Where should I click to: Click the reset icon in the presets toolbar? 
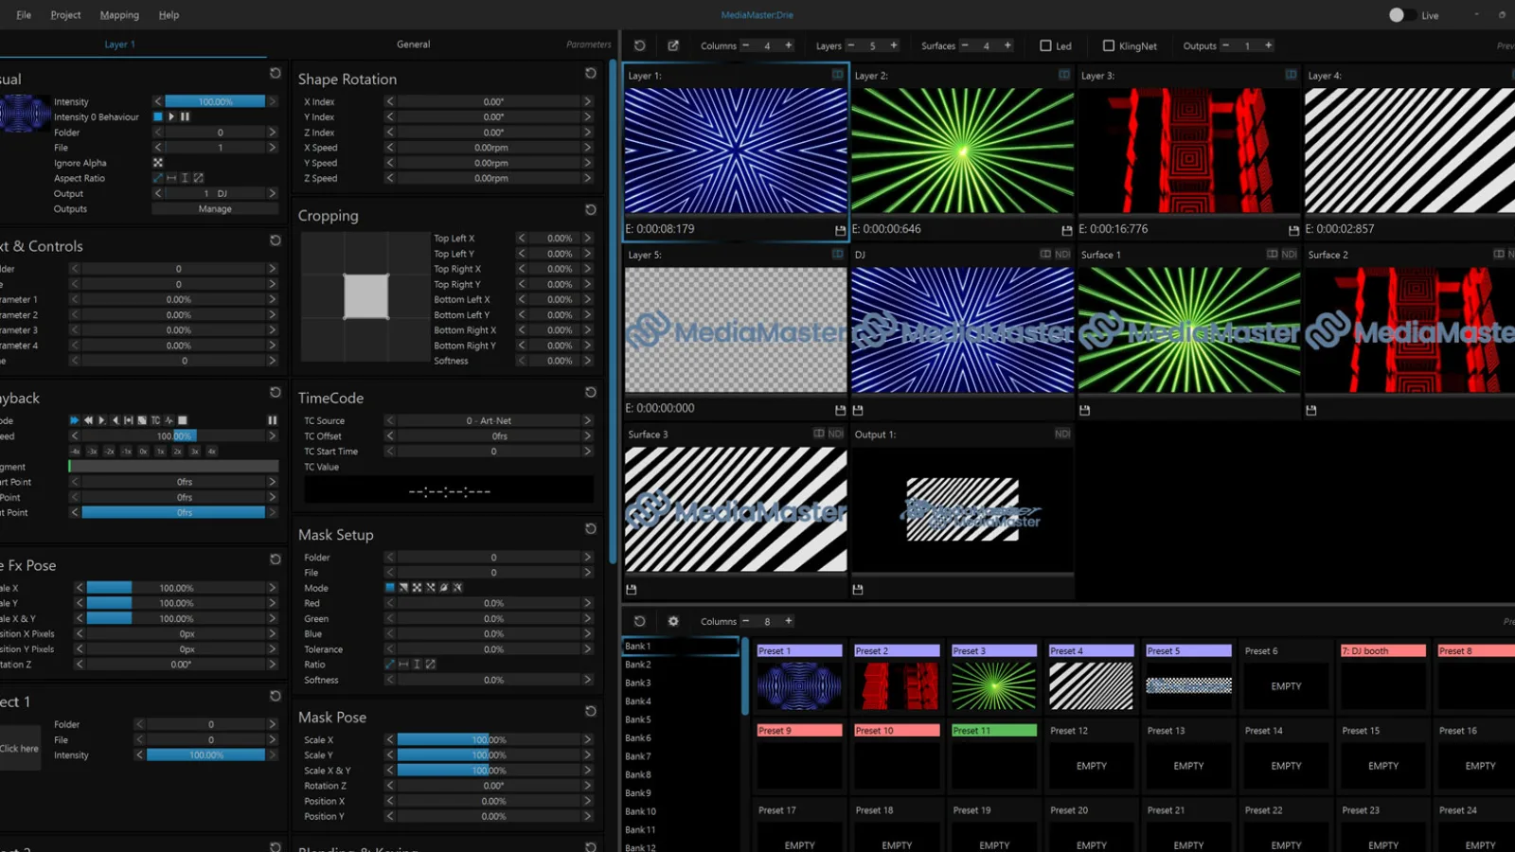click(640, 621)
